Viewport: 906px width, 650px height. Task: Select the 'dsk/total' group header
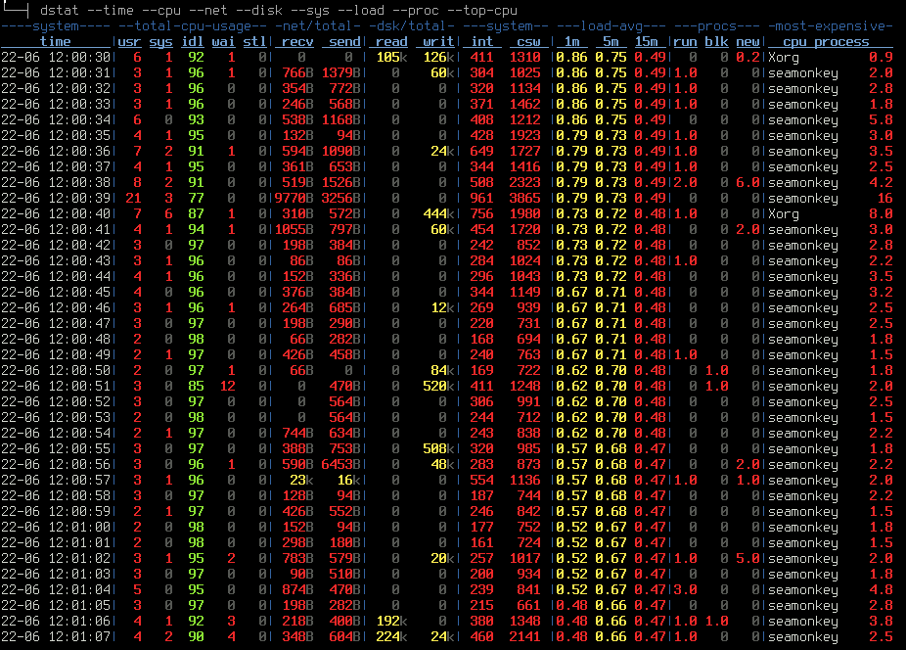[x=411, y=26]
